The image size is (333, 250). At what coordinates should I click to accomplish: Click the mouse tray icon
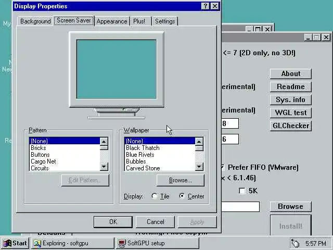pos(296,243)
